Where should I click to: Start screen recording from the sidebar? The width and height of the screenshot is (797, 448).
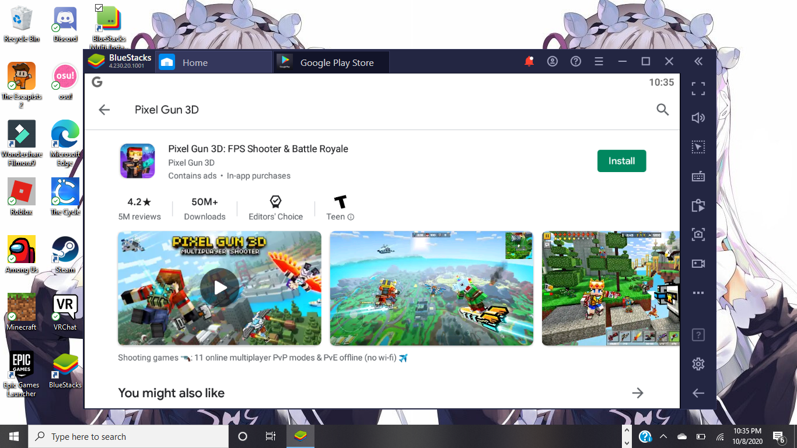[x=698, y=264]
